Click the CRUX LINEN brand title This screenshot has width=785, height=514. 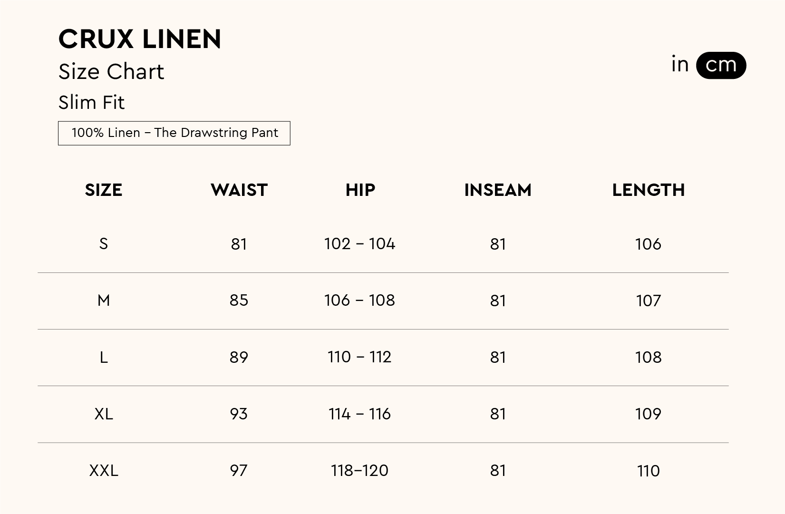click(140, 39)
